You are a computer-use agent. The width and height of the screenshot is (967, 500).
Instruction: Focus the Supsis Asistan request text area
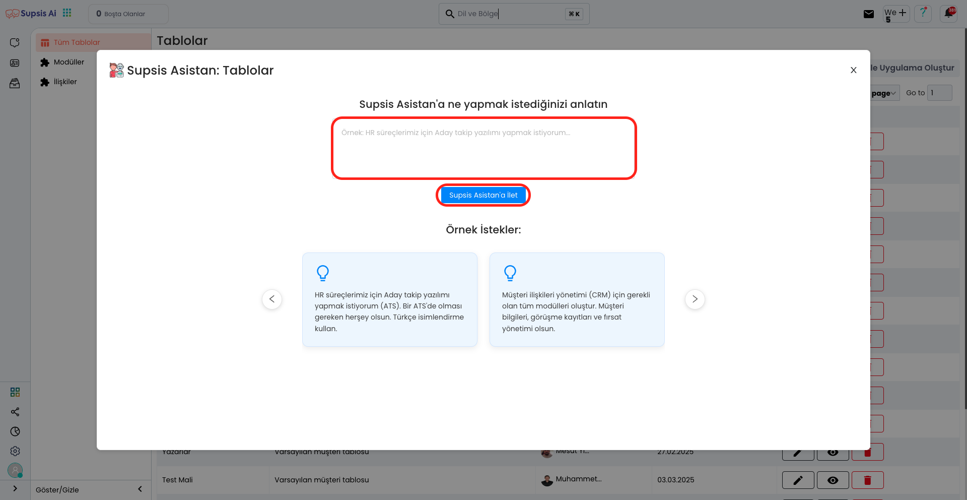[x=484, y=148]
